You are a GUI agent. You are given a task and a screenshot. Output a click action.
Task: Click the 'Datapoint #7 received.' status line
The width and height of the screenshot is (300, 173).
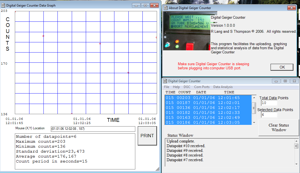point(185,160)
